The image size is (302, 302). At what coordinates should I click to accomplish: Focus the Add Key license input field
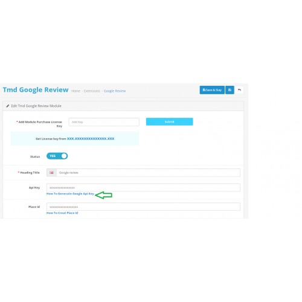(x=104, y=122)
